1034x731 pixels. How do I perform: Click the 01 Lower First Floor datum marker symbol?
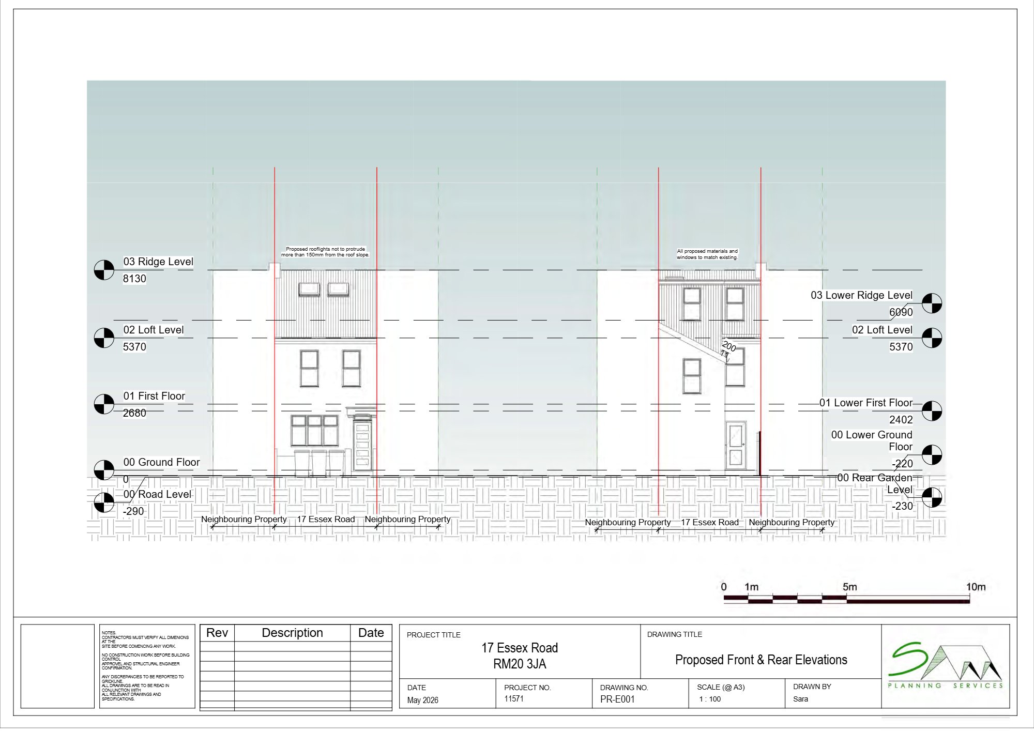tap(932, 411)
